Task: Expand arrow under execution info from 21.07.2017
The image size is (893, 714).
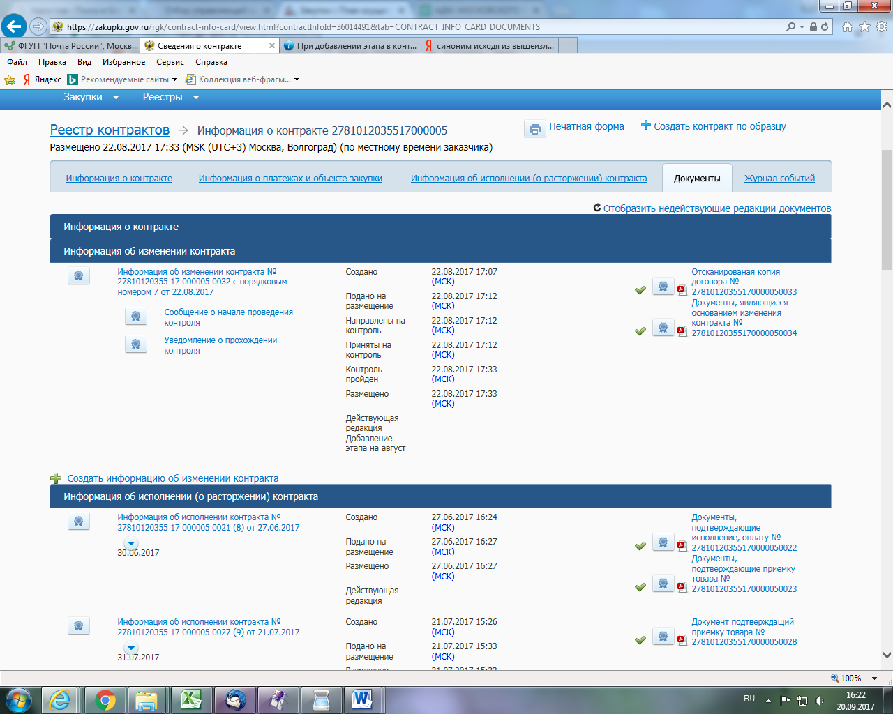Action: click(130, 648)
